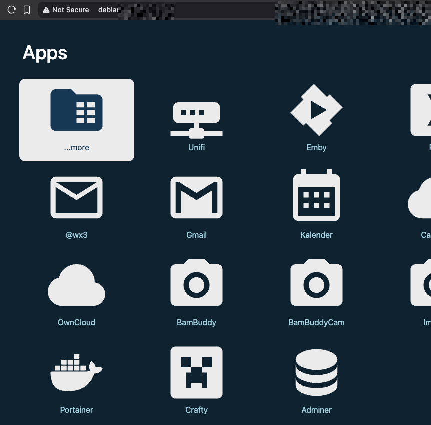Reload the page with refresh icon
The image size is (431, 425).
click(x=12, y=10)
